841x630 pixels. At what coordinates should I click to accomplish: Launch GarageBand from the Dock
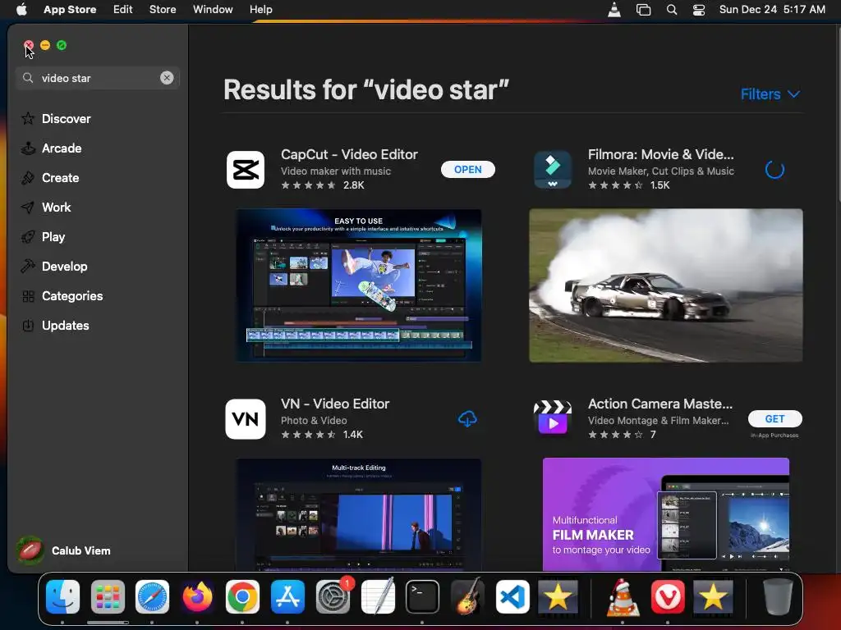click(467, 596)
